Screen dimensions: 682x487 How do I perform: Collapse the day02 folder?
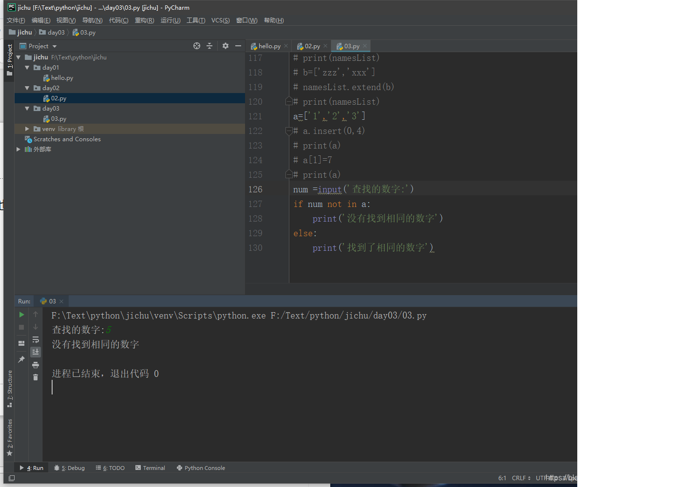click(x=27, y=88)
